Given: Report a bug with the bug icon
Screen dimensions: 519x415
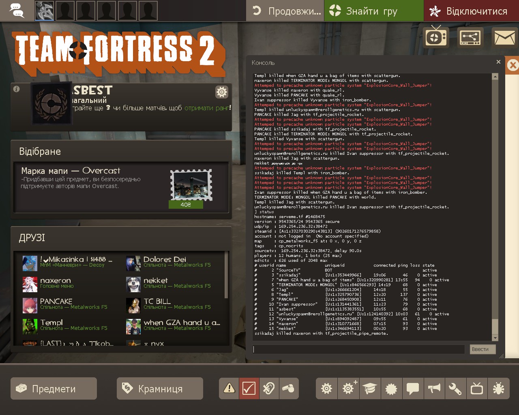Looking at the screenshot, I should 498,389.
